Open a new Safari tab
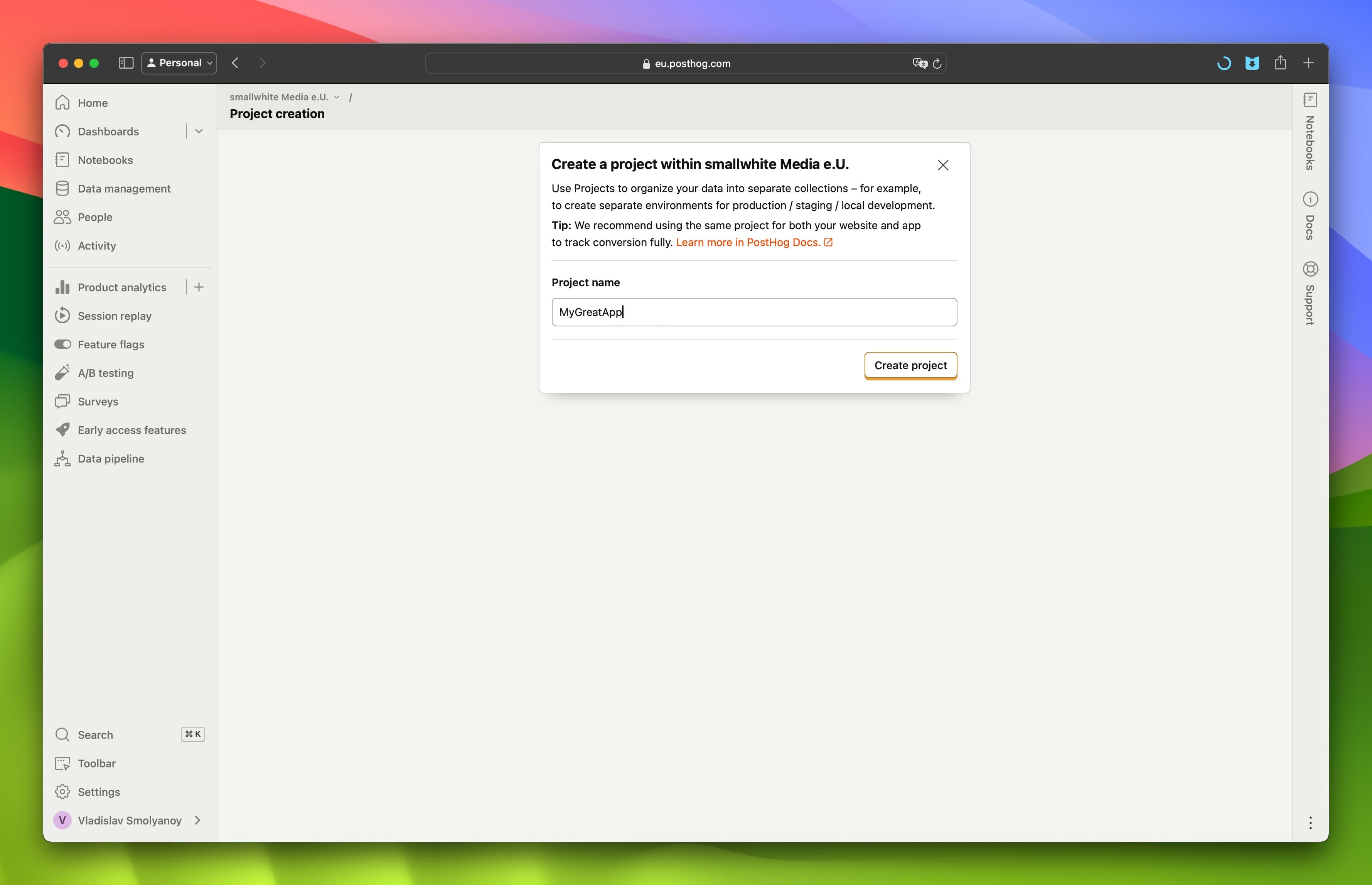This screenshot has height=885, width=1372. pos(1308,62)
